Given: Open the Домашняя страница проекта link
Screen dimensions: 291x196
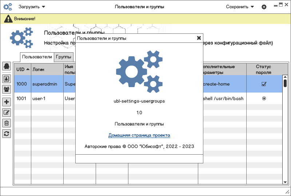Looking at the screenshot, I should pyautogui.click(x=139, y=135).
